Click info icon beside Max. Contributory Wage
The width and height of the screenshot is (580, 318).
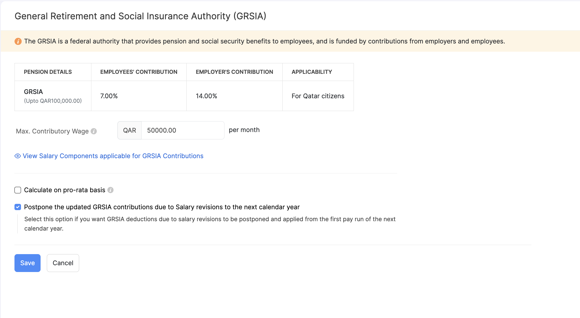[x=94, y=131]
